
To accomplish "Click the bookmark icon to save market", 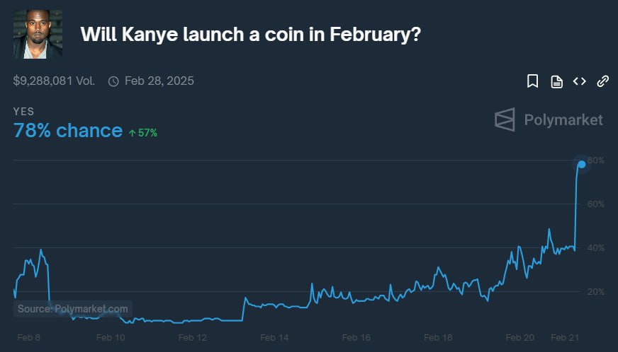I will click(533, 81).
